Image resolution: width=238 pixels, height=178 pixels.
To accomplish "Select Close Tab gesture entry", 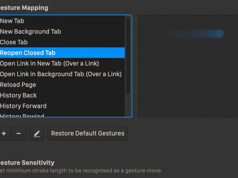I will pos(62,42).
